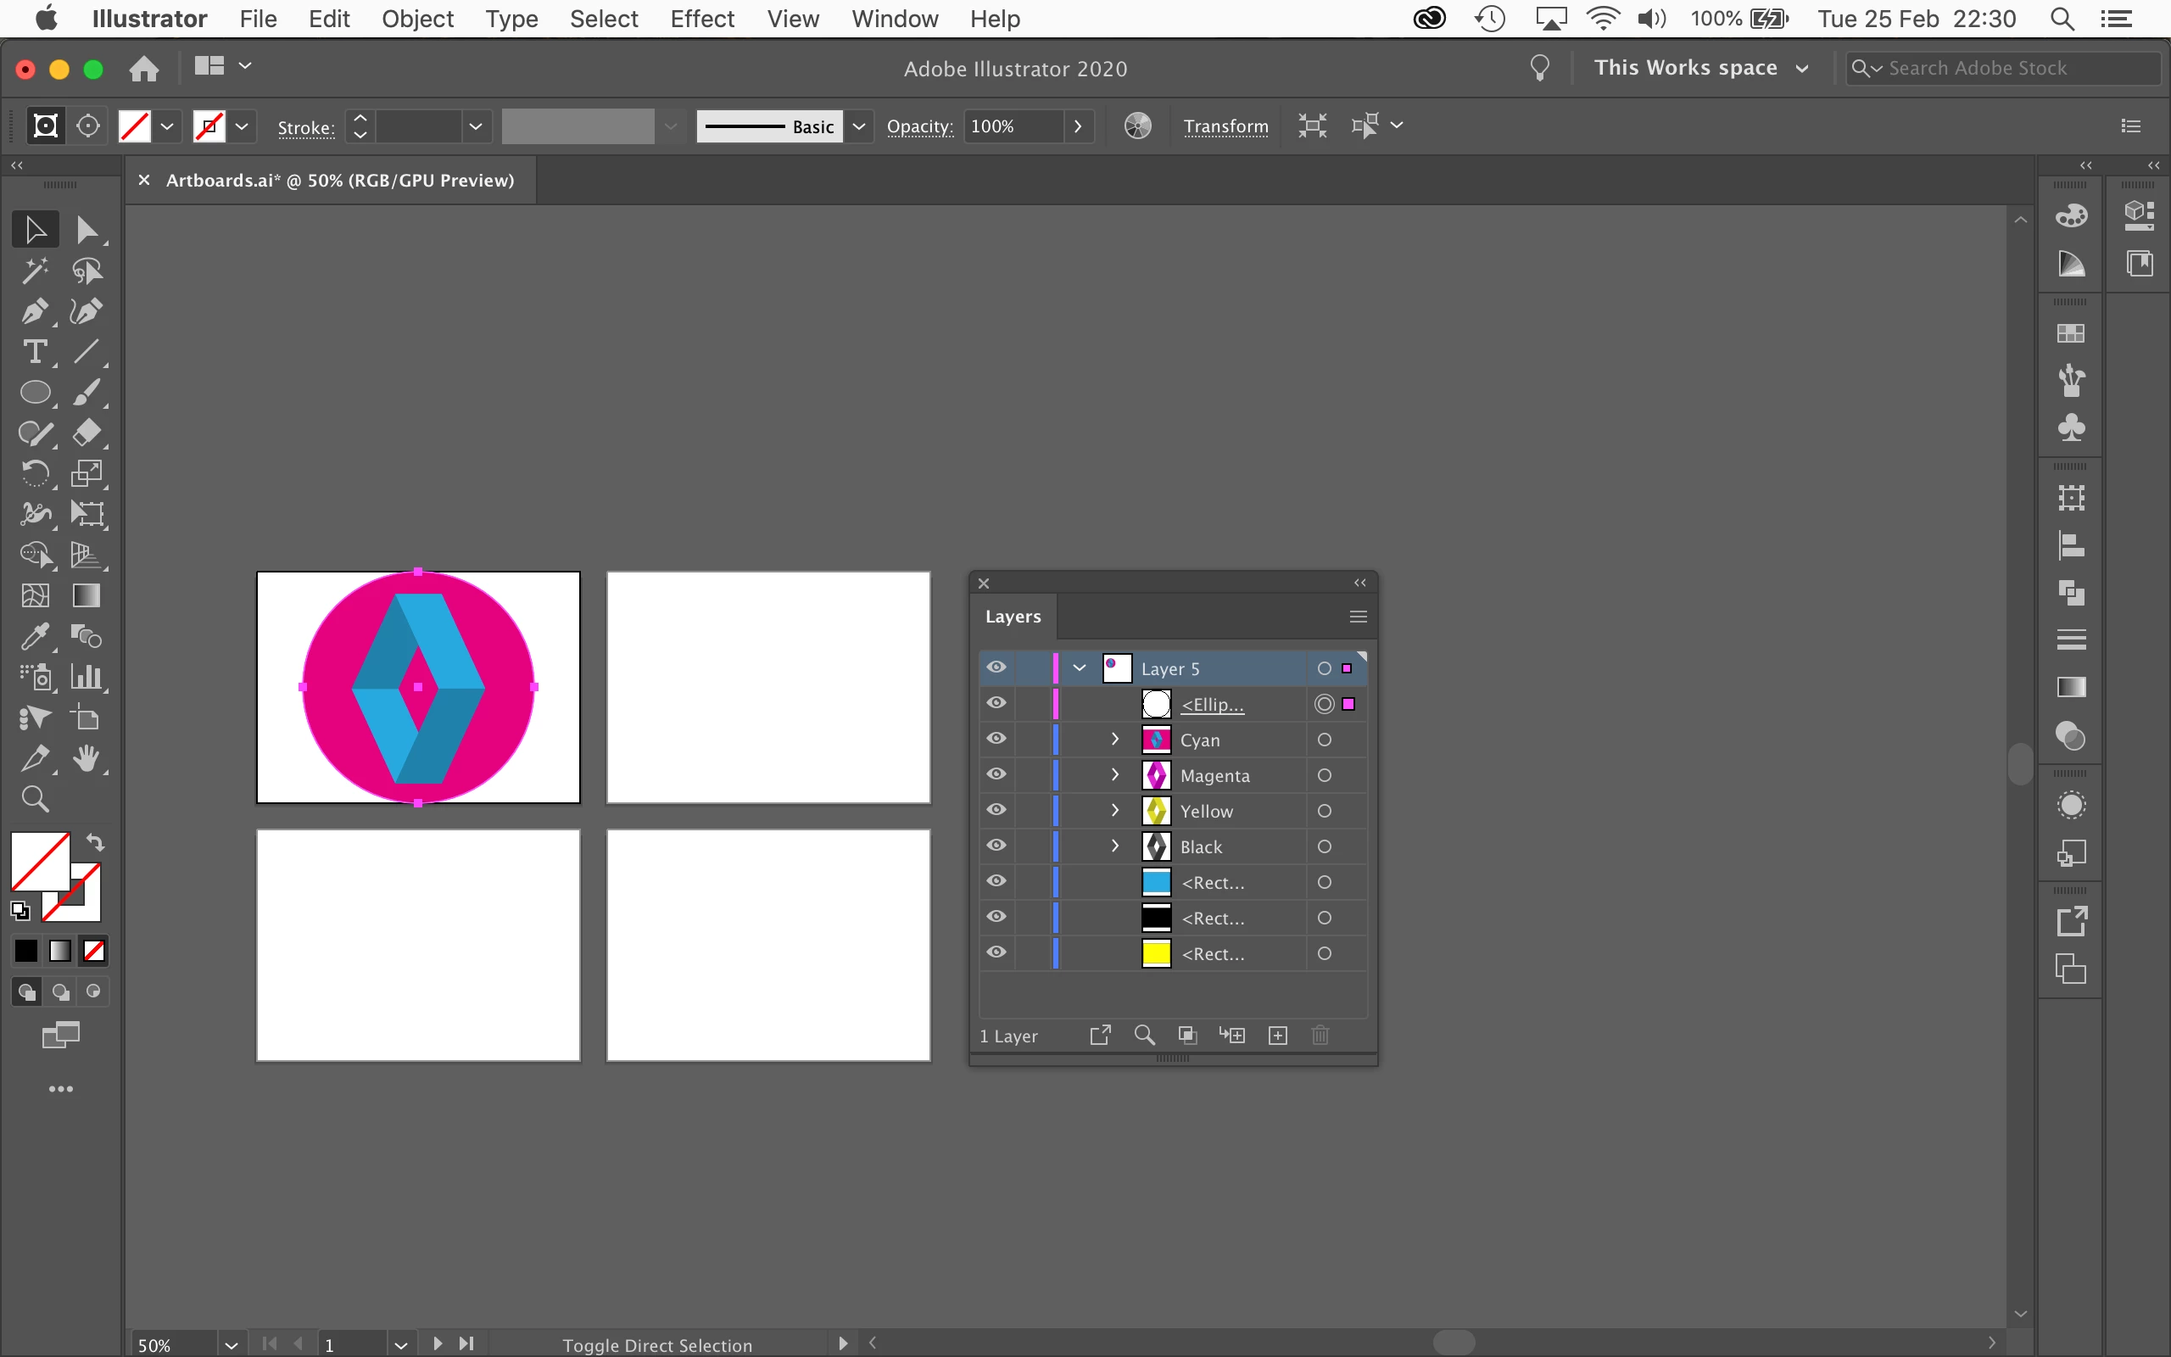Screen dimensions: 2171x1357
Task: Open the Effect menu
Action: pos(701,19)
